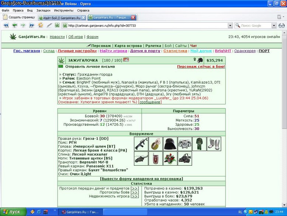
Task: Click the closed tabs trash icon
Action: pyautogui.click(x=279, y=17)
